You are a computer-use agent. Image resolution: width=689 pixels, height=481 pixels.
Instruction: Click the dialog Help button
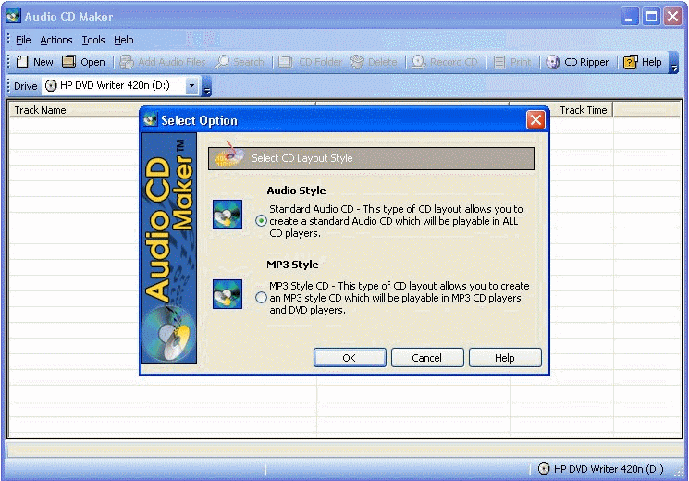click(505, 357)
